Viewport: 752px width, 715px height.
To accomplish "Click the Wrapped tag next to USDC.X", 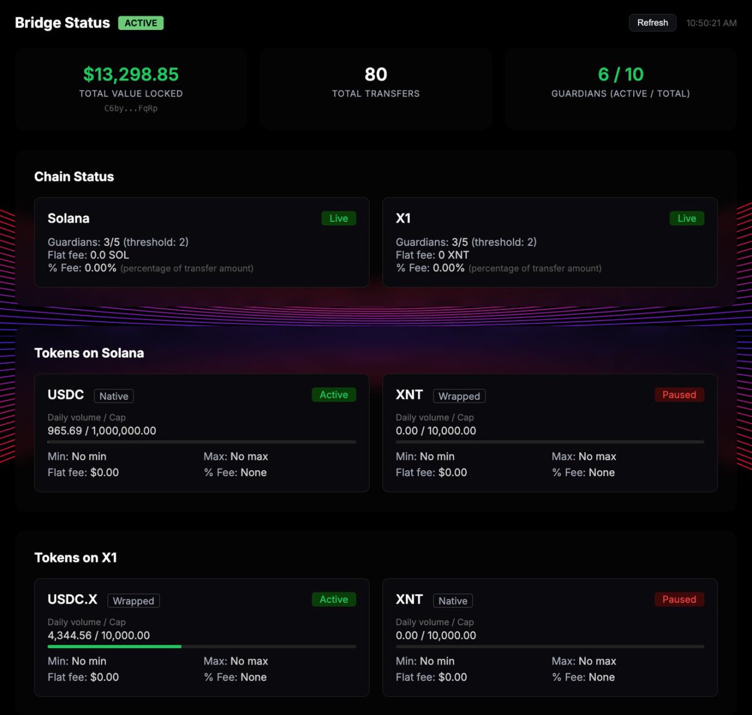I will pyautogui.click(x=133, y=600).
